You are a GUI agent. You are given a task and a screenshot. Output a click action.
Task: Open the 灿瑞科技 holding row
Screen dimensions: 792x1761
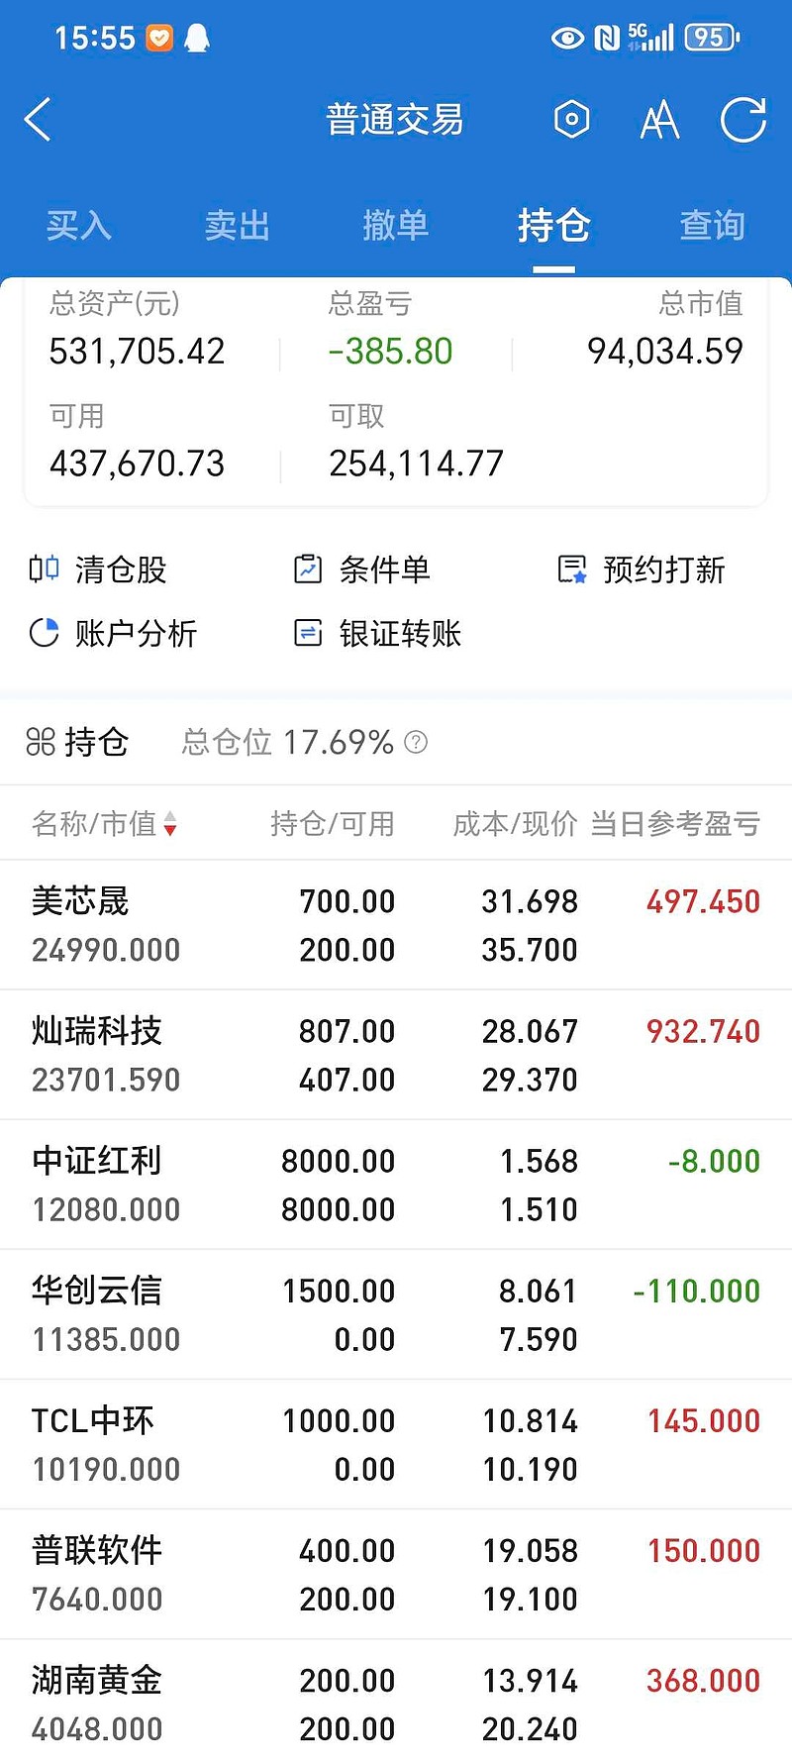pos(396,1055)
